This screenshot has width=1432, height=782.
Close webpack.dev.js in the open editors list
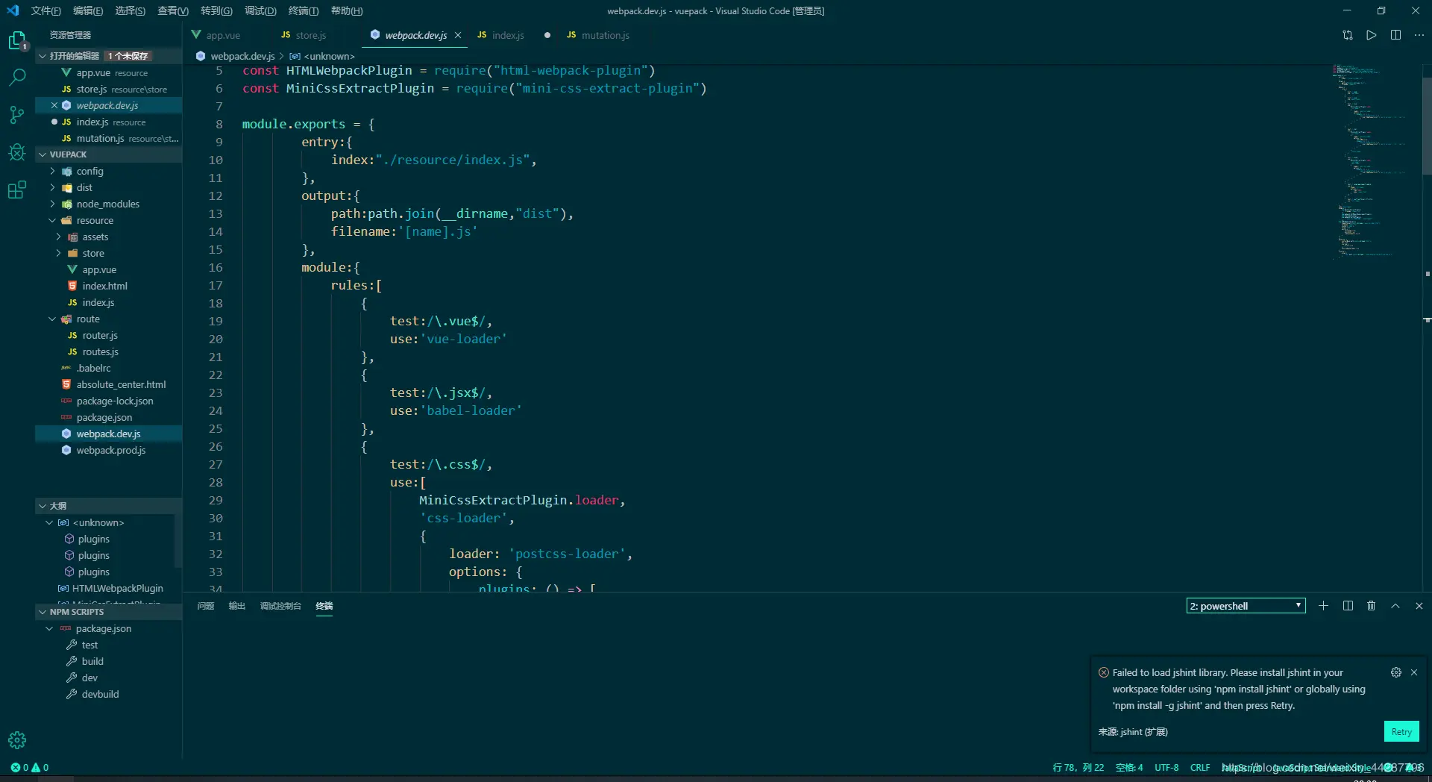(54, 105)
